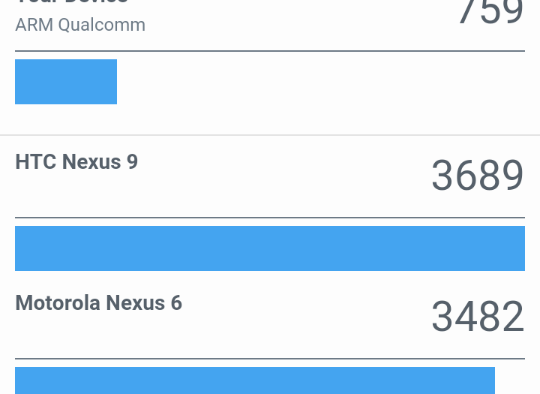Select the Motorola Nexus 6 blue score bar

click(x=255, y=380)
